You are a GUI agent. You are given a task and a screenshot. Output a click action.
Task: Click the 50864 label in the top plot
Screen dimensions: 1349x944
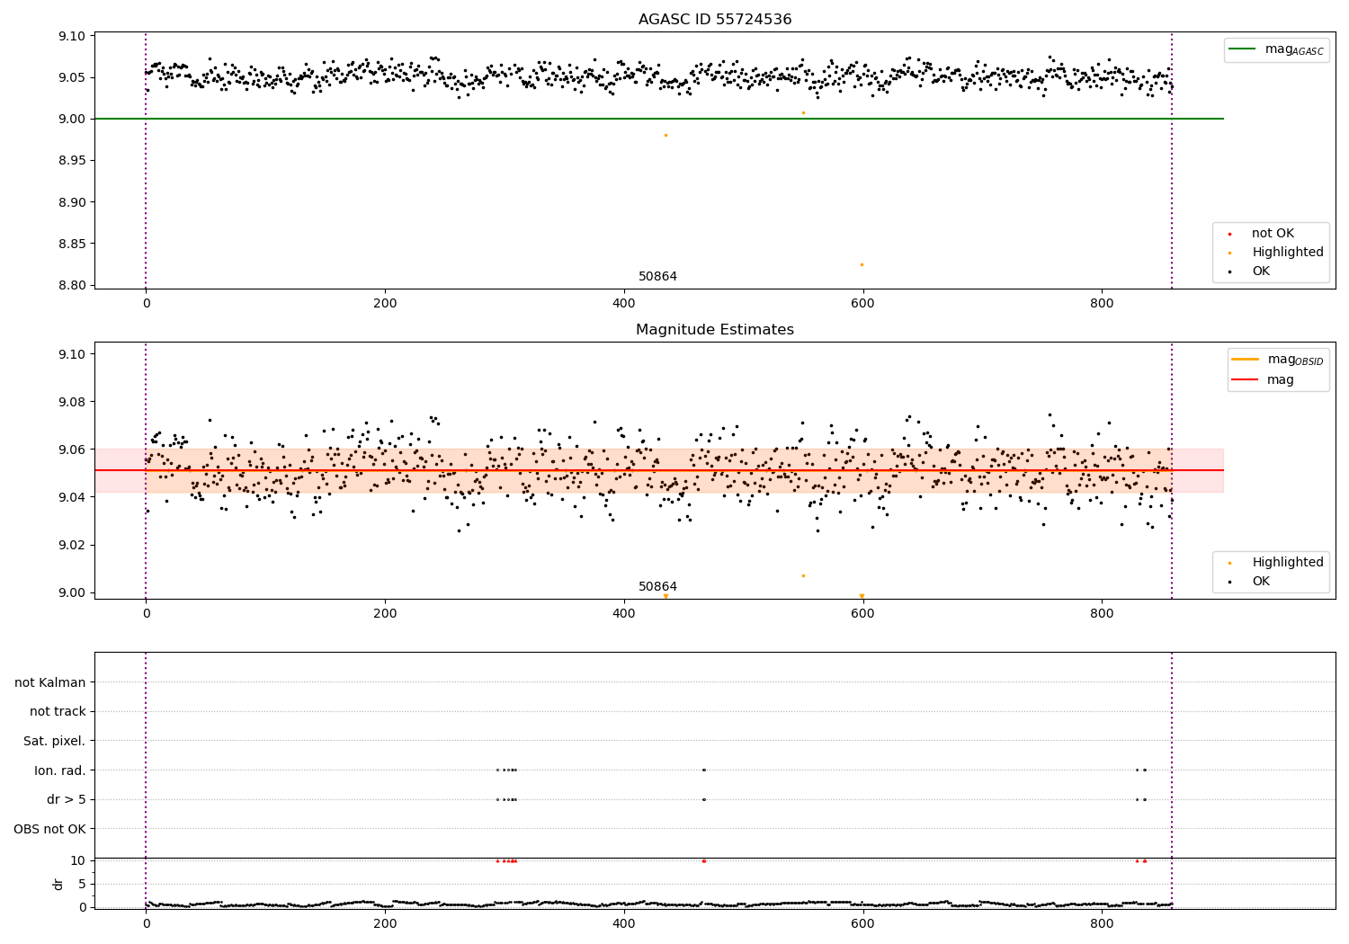tap(658, 277)
